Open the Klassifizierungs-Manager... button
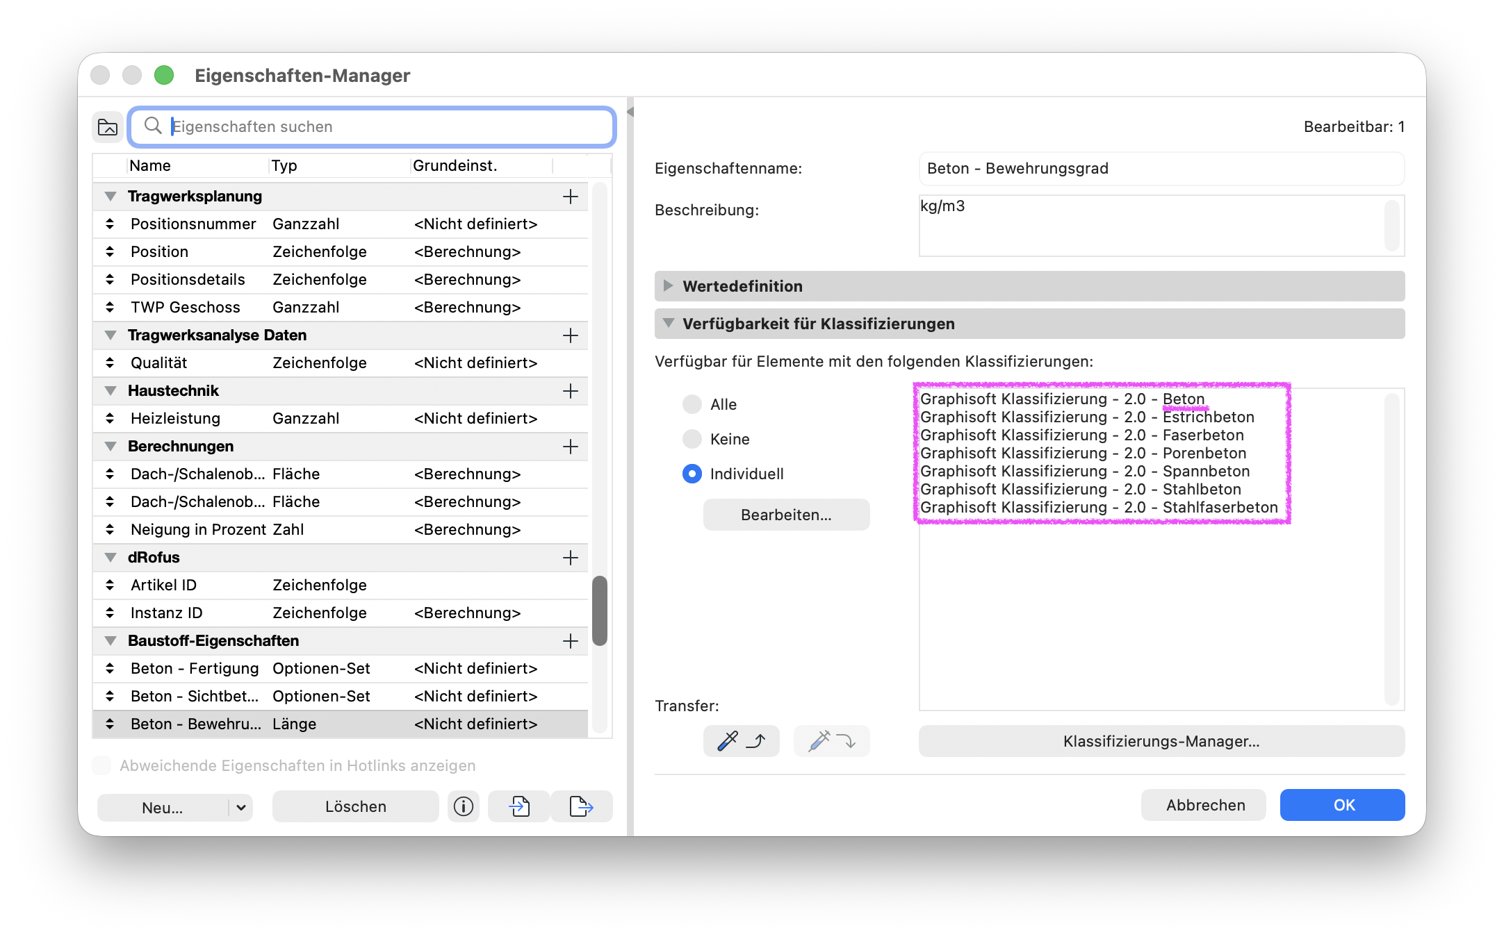1504x939 pixels. (1161, 741)
